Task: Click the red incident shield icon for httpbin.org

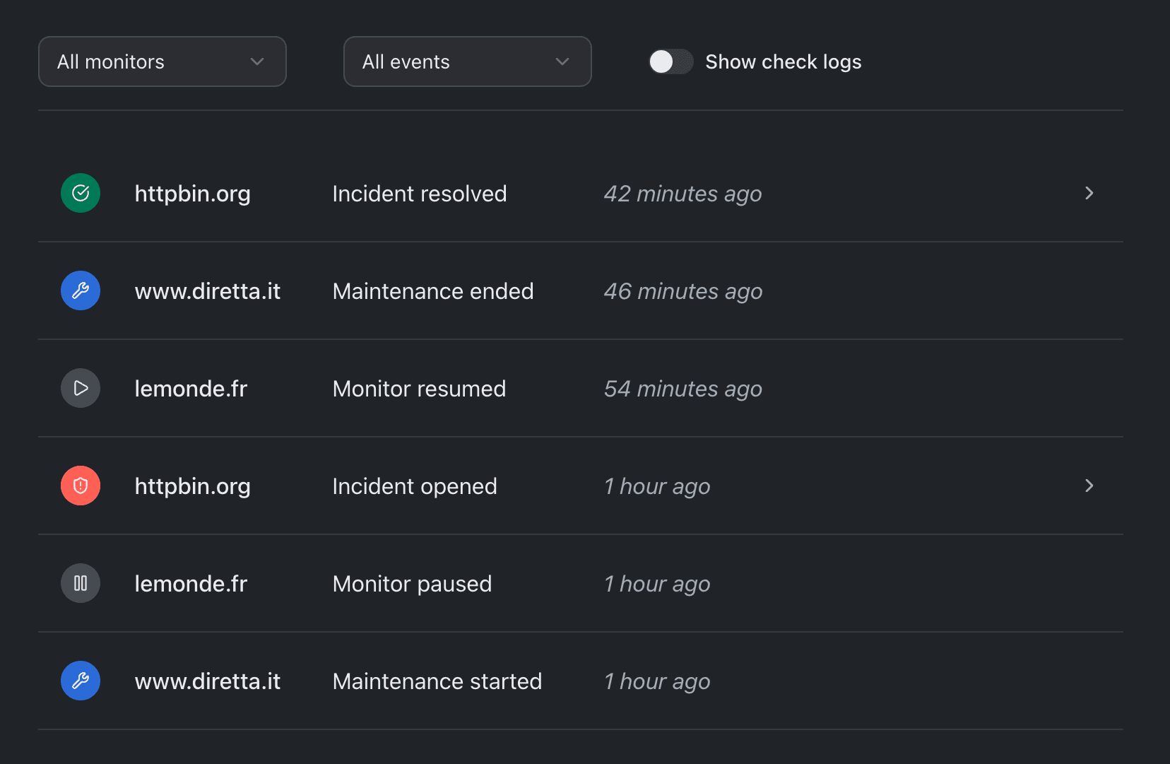Action: pyautogui.click(x=81, y=486)
